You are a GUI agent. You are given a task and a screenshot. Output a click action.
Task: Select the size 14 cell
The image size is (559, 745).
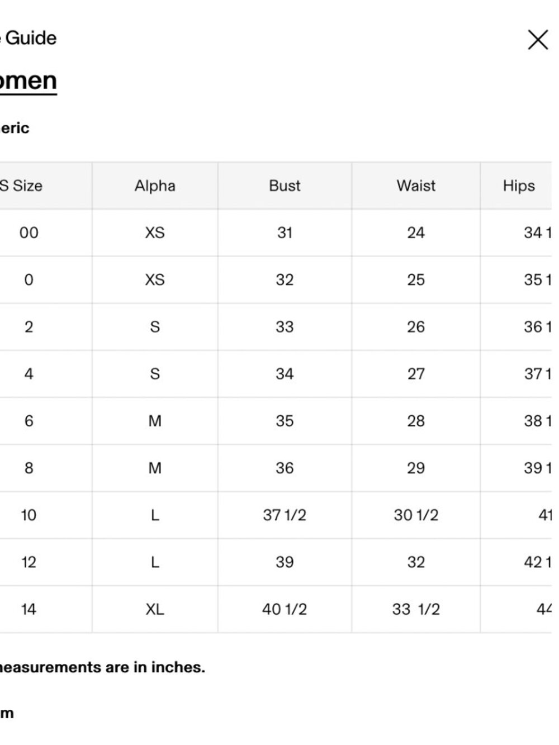29,609
